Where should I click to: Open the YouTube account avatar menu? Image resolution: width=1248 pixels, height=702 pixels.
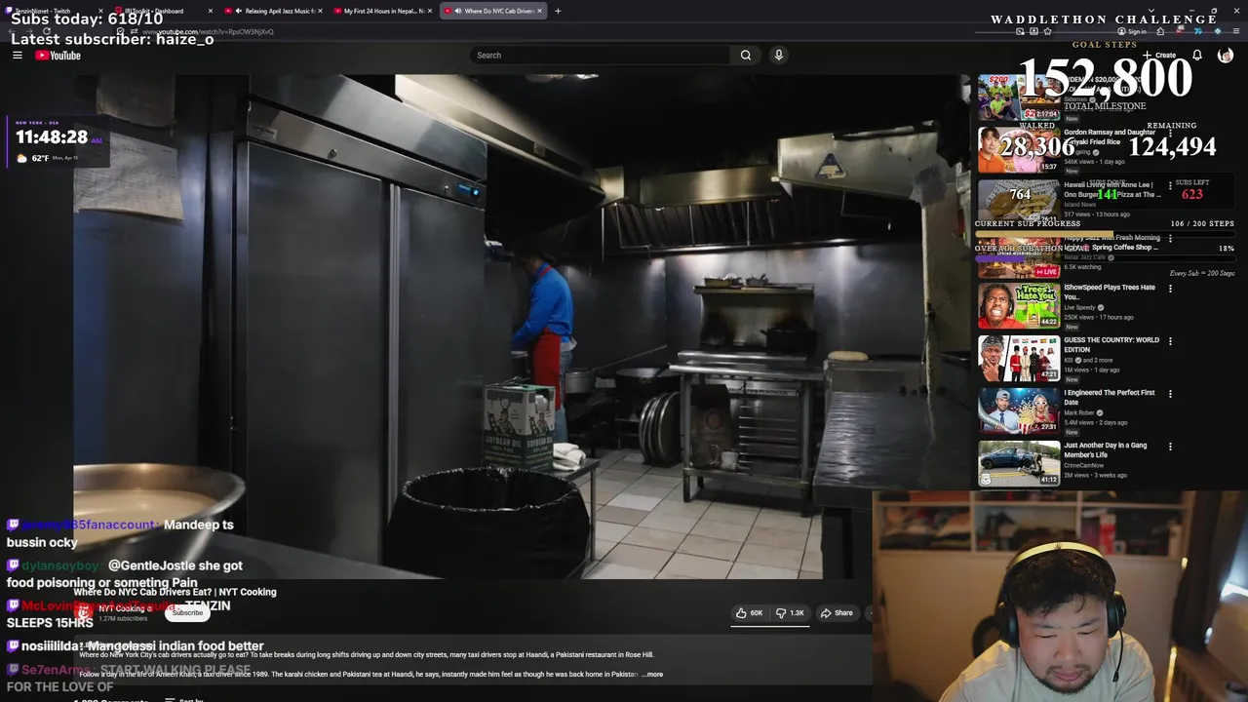click(1225, 56)
